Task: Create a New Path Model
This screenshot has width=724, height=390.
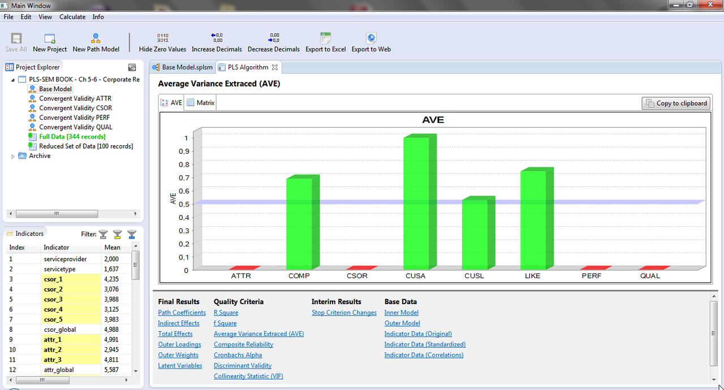Action: [96, 38]
